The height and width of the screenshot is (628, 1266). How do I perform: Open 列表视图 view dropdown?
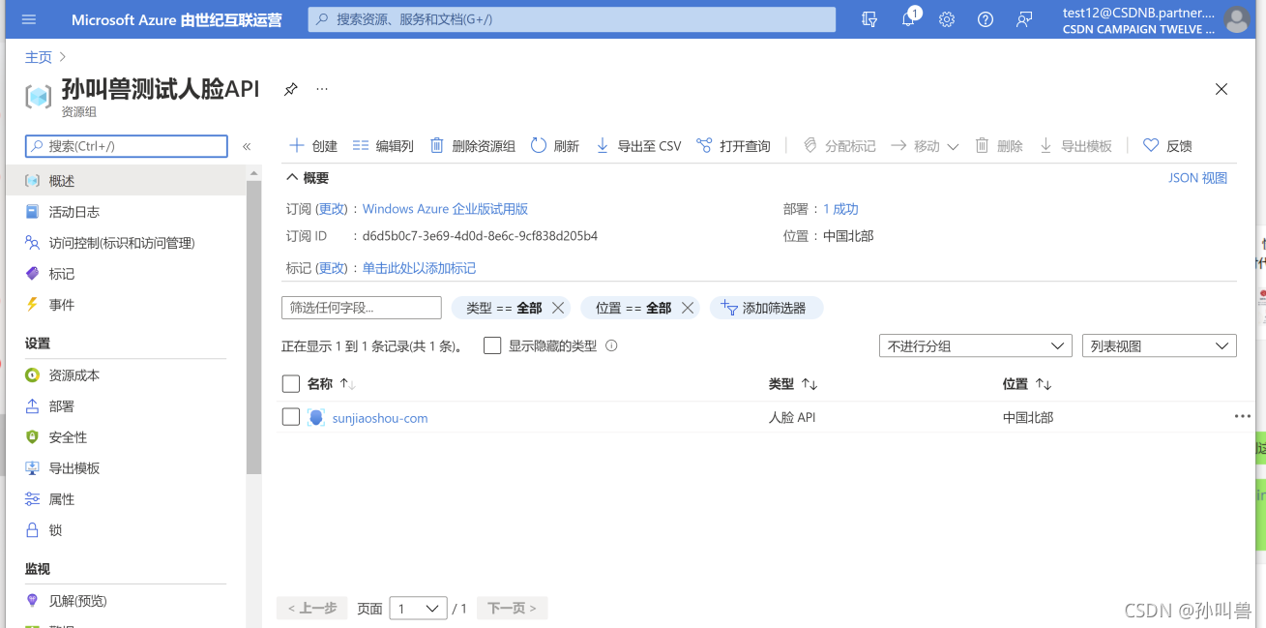(x=1159, y=345)
